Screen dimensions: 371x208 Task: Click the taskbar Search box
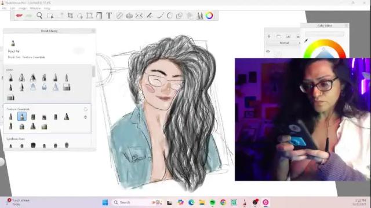137,202
